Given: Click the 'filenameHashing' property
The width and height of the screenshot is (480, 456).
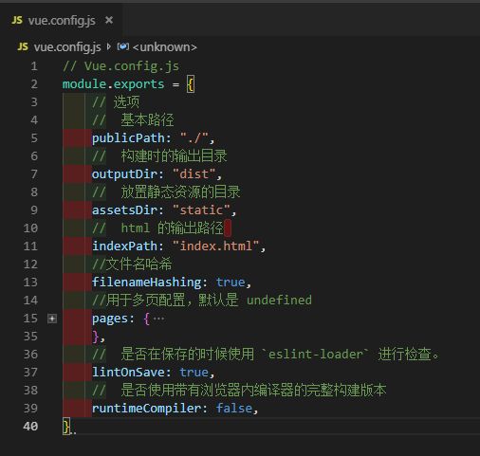Looking at the screenshot, I should (x=146, y=283).
